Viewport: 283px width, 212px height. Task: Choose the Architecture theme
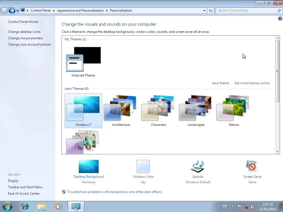pos(121,110)
